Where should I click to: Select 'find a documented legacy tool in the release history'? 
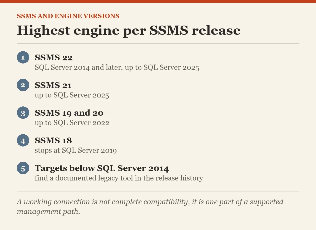pos(119,178)
